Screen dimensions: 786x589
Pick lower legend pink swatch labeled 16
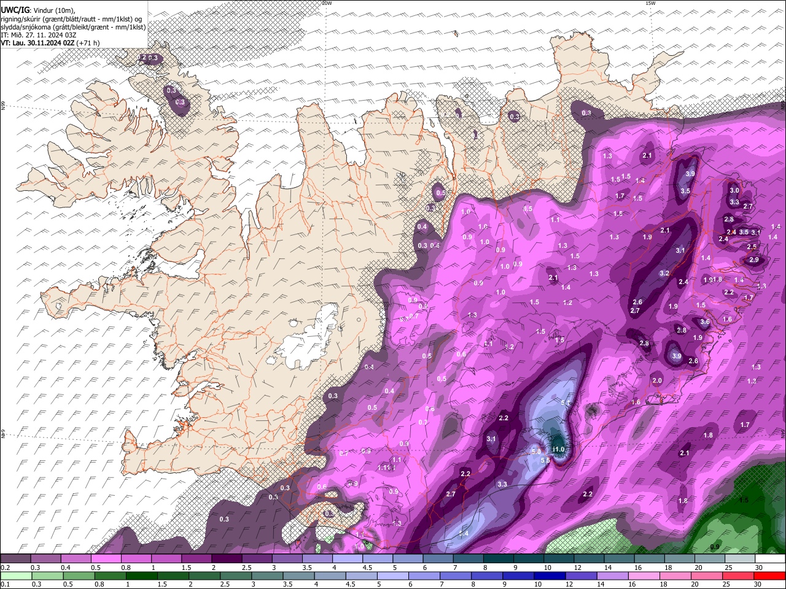coord(645,576)
